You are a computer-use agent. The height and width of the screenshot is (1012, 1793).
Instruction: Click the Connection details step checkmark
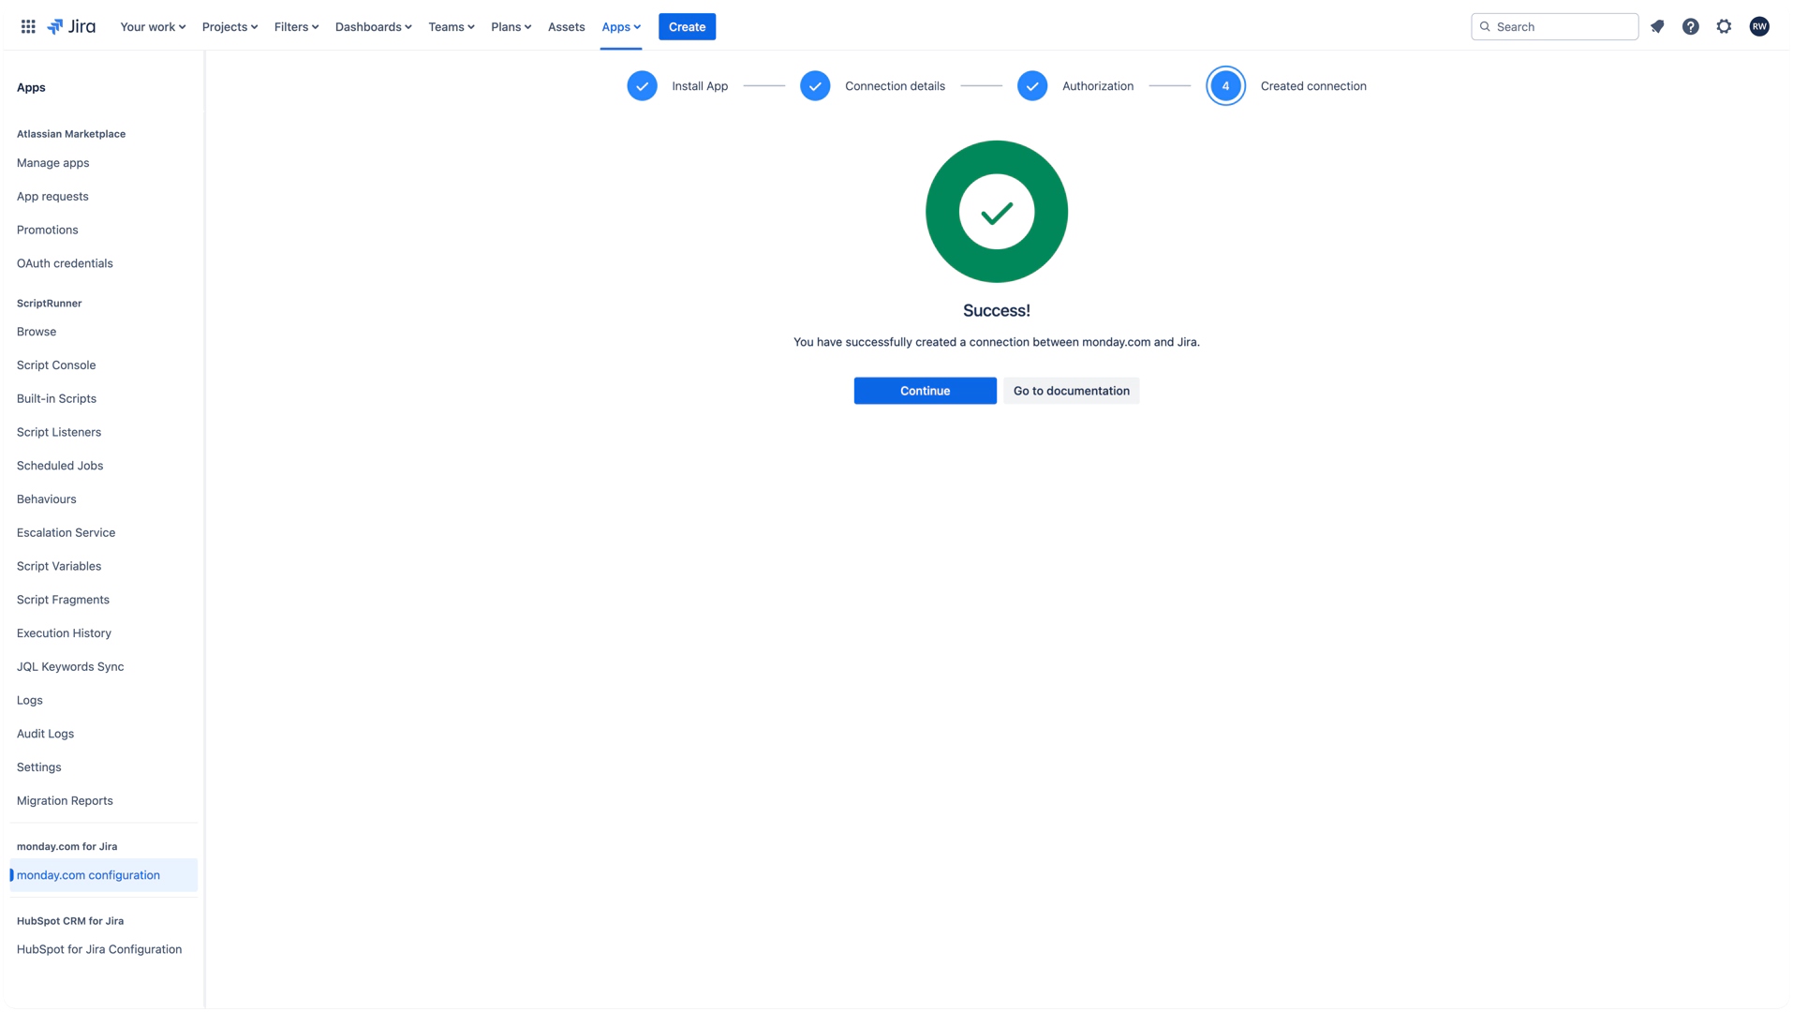tap(815, 86)
